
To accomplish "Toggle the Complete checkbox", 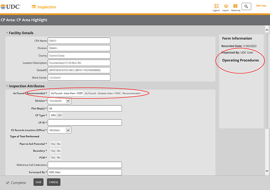I will pyautogui.click(x=8, y=183).
